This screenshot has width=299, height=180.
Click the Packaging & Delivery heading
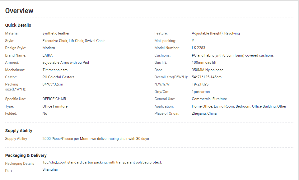point(26,155)
